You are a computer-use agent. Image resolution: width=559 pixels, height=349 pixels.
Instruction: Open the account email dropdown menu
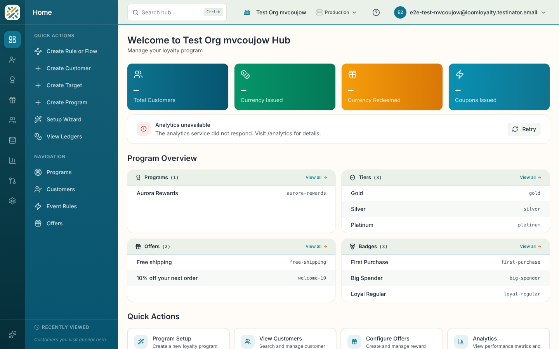(470, 12)
